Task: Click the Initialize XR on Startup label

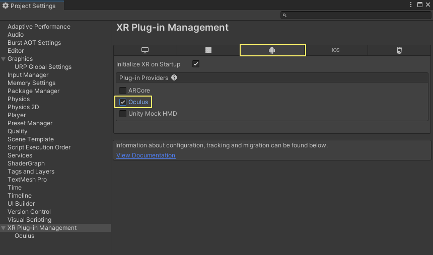Action: pyautogui.click(x=149, y=64)
